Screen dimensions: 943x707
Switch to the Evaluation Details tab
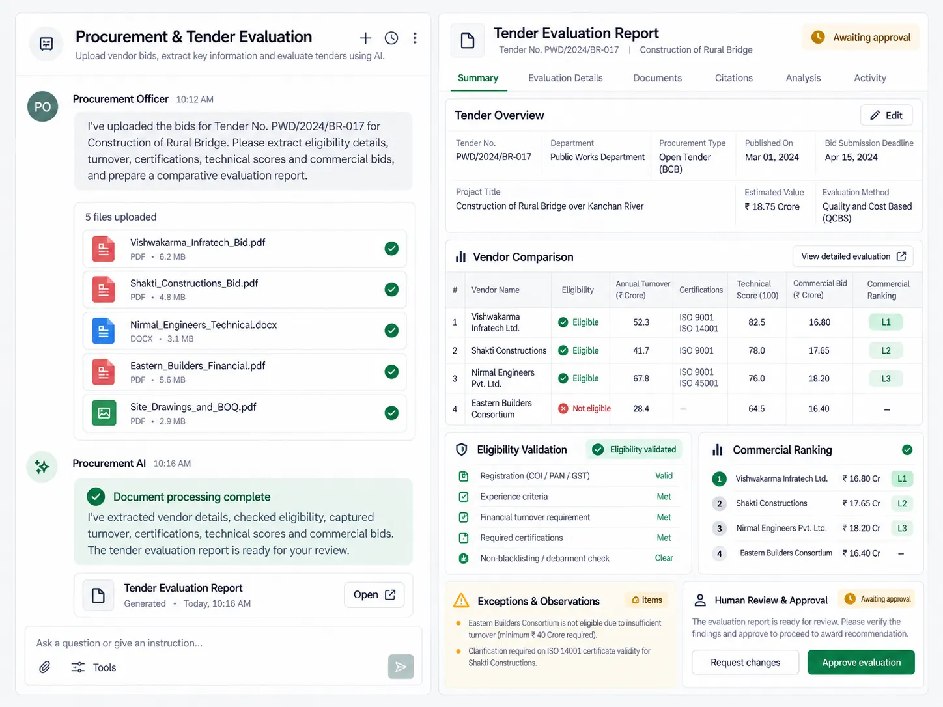(565, 78)
